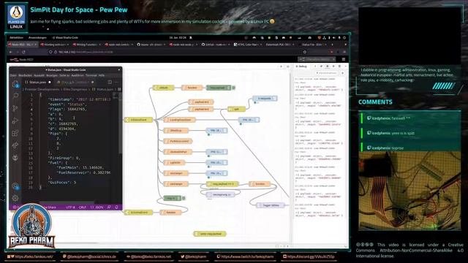Screen dimensions: 468x263
Task: Clear the Node-RED debug messages
Action: (x=342, y=73)
